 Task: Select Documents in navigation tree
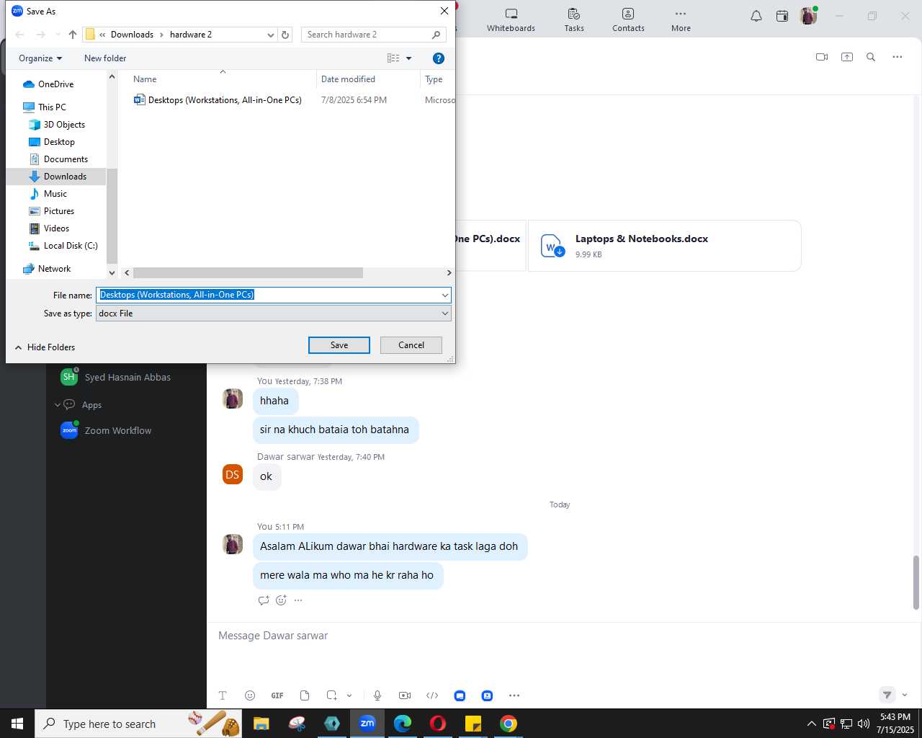pos(66,159)
